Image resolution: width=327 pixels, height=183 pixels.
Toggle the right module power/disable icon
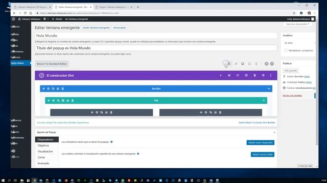[x=216, y=112]
